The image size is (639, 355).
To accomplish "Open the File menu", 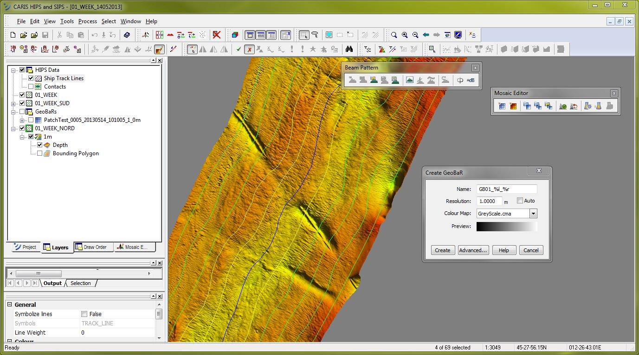I will point(21,21).
